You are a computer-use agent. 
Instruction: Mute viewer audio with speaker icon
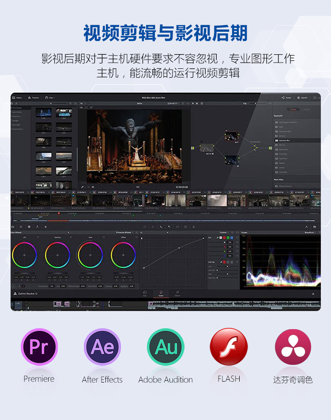tap(93, 187)
